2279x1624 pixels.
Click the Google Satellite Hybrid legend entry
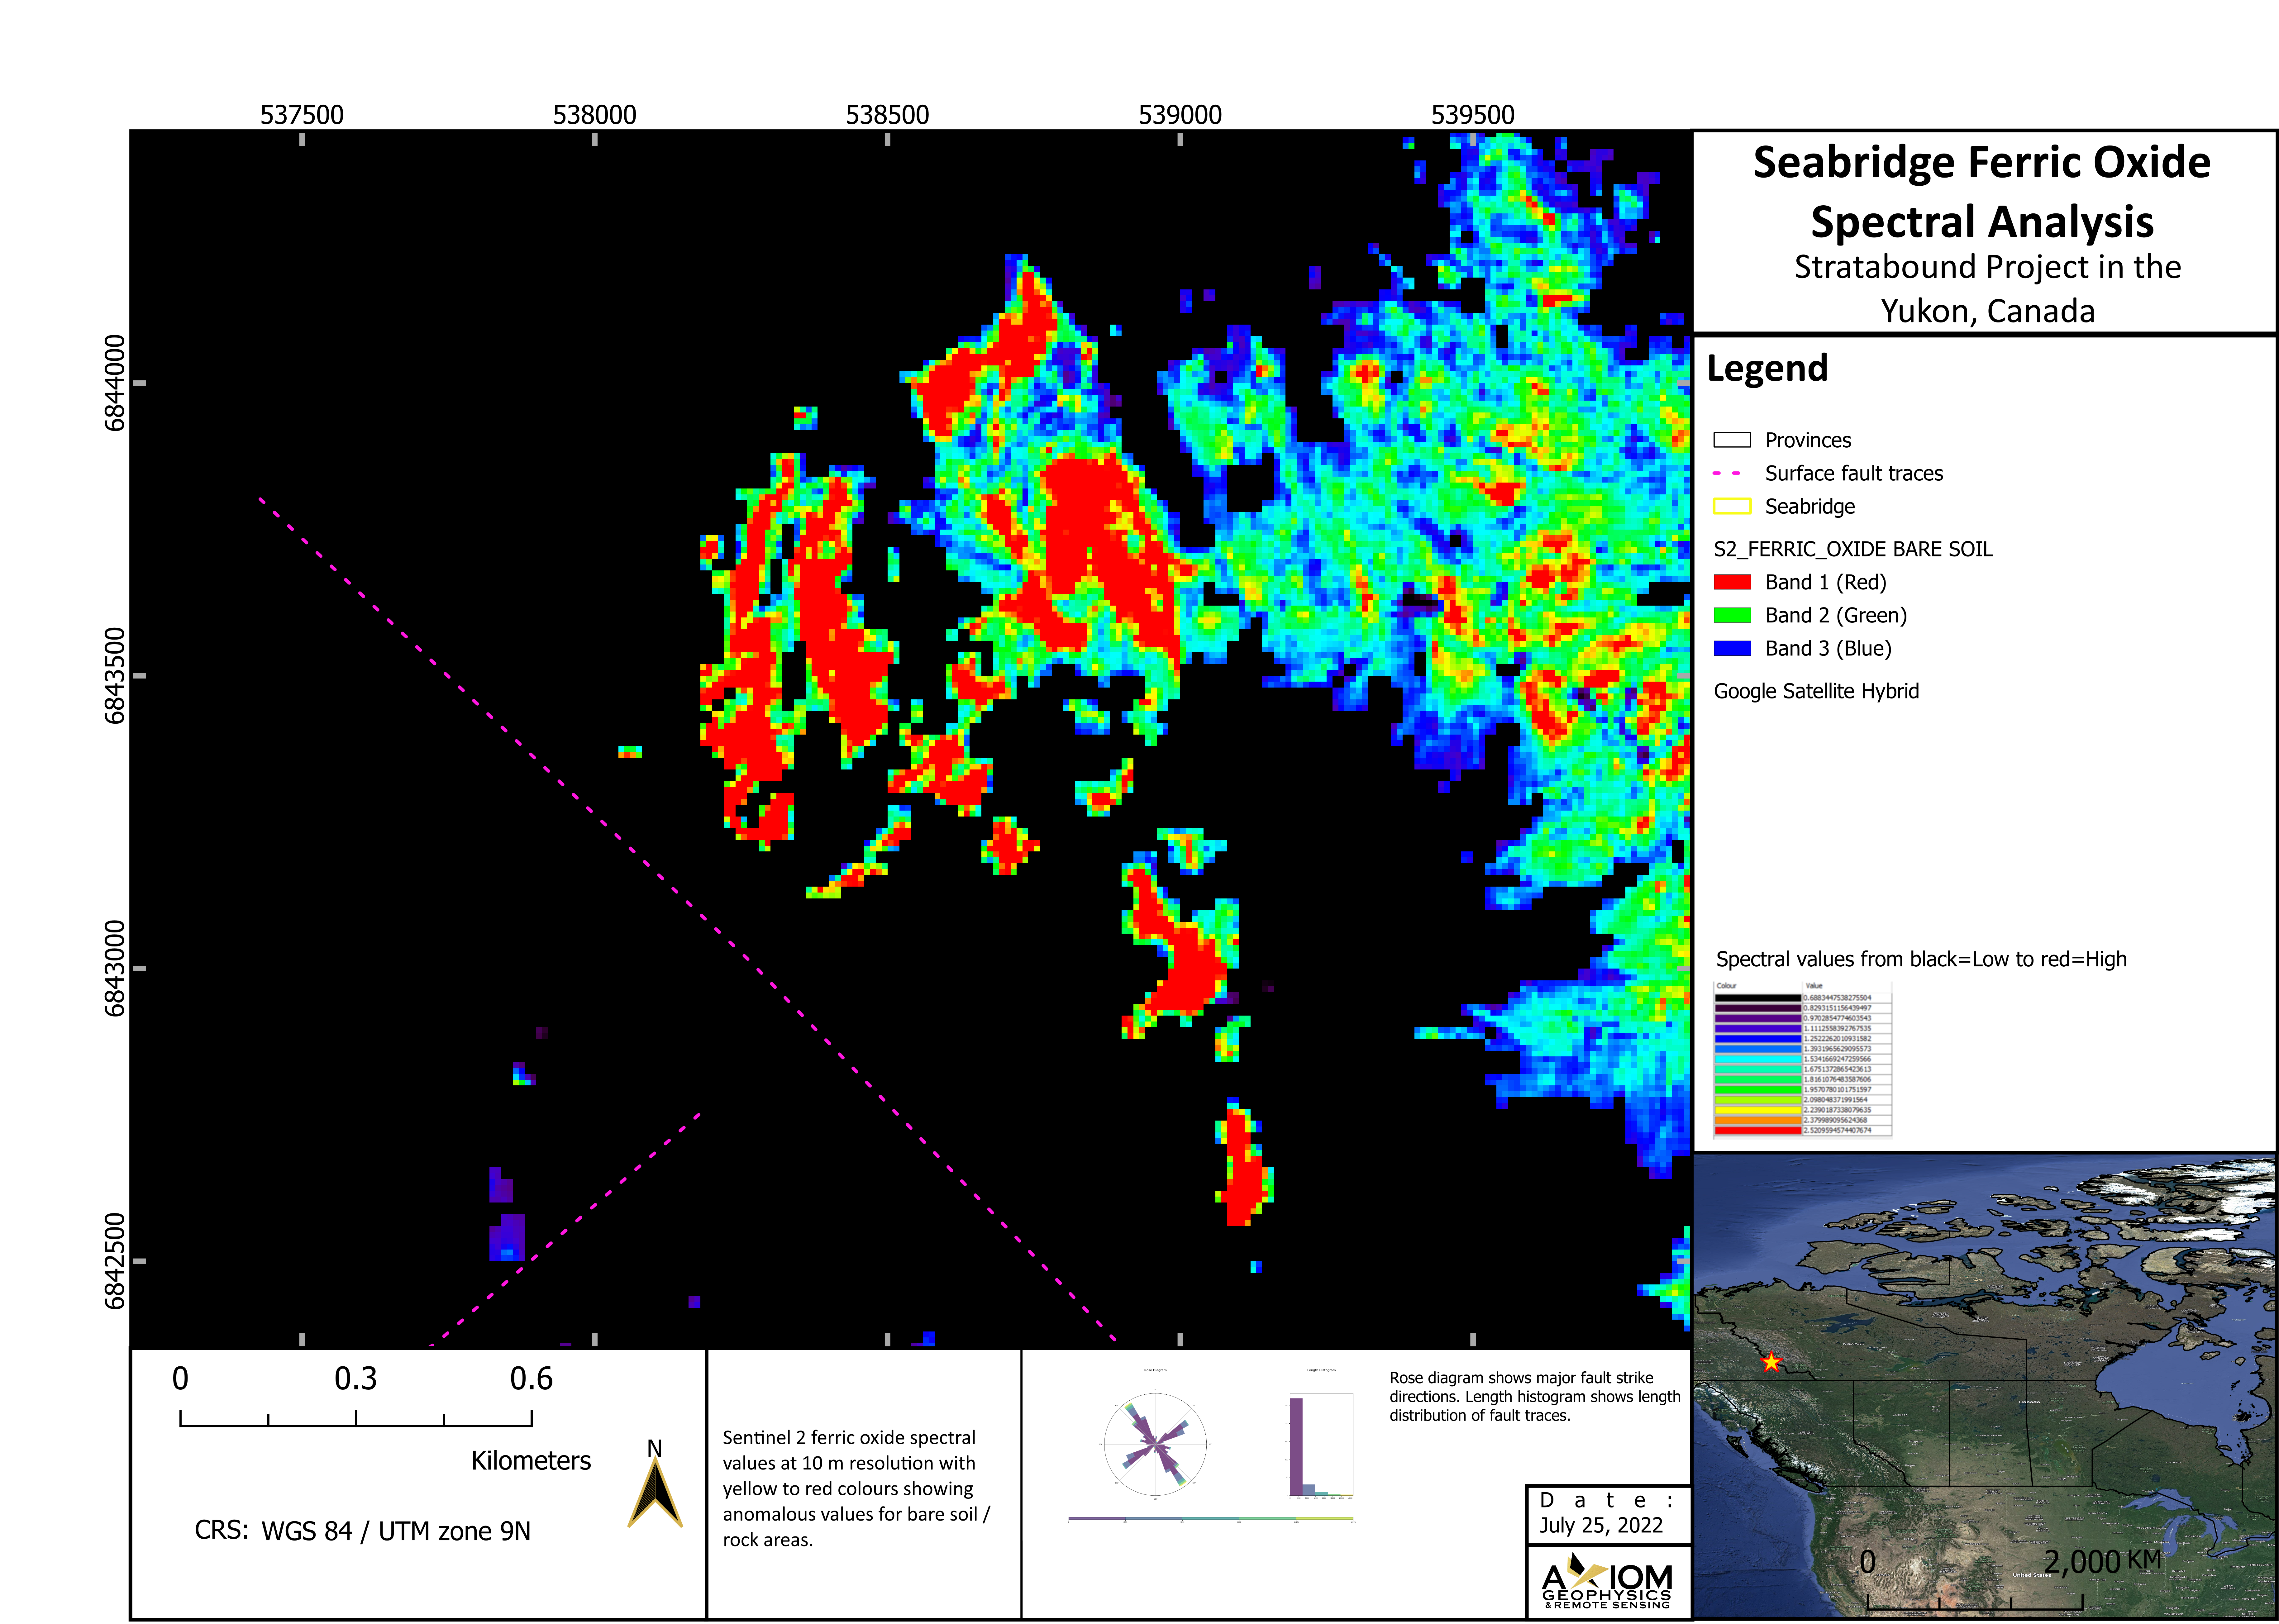pos(1816,691)
